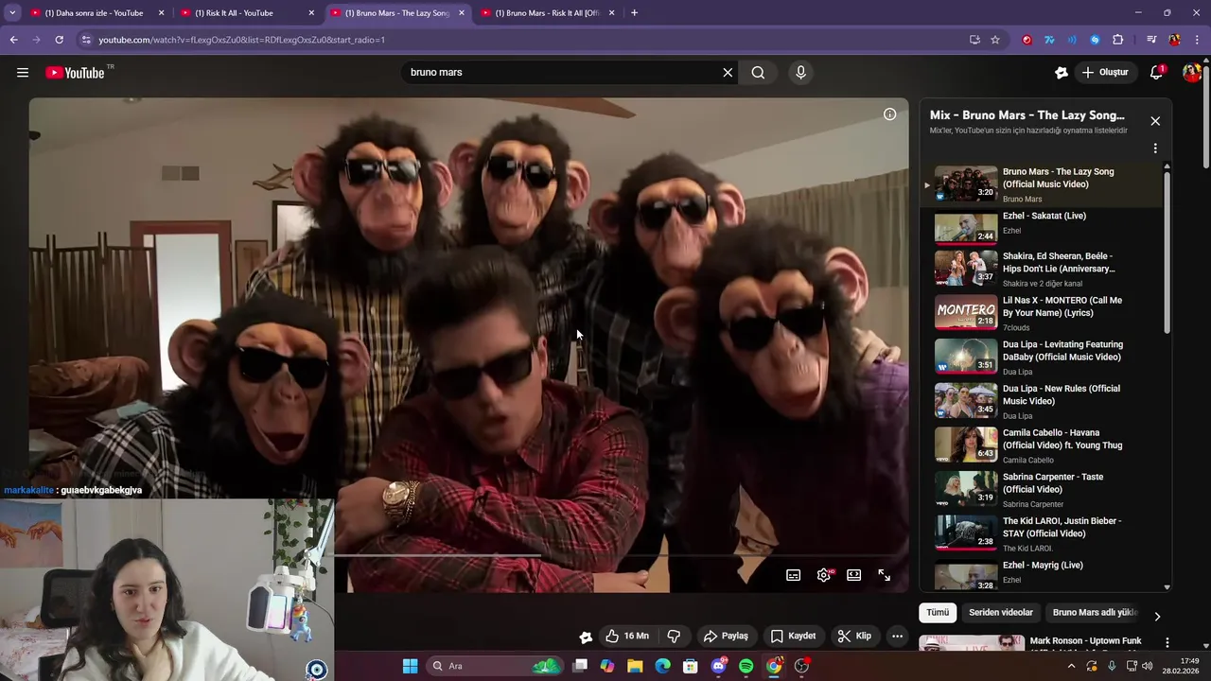The height and width of the screenshot is (681, 1211).
Task: Open more actions ellipsis under video
Action: point(897,637)
